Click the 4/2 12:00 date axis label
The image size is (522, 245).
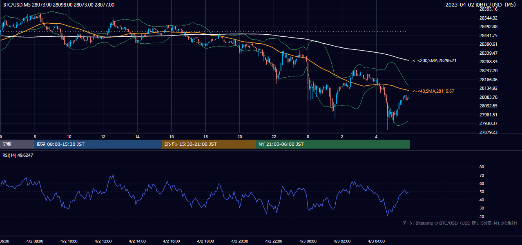coord(103,241)
